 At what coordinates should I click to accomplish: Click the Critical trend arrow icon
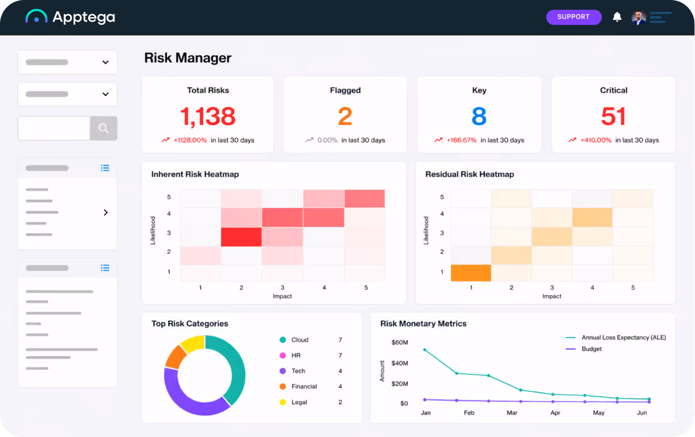point(572,140)
